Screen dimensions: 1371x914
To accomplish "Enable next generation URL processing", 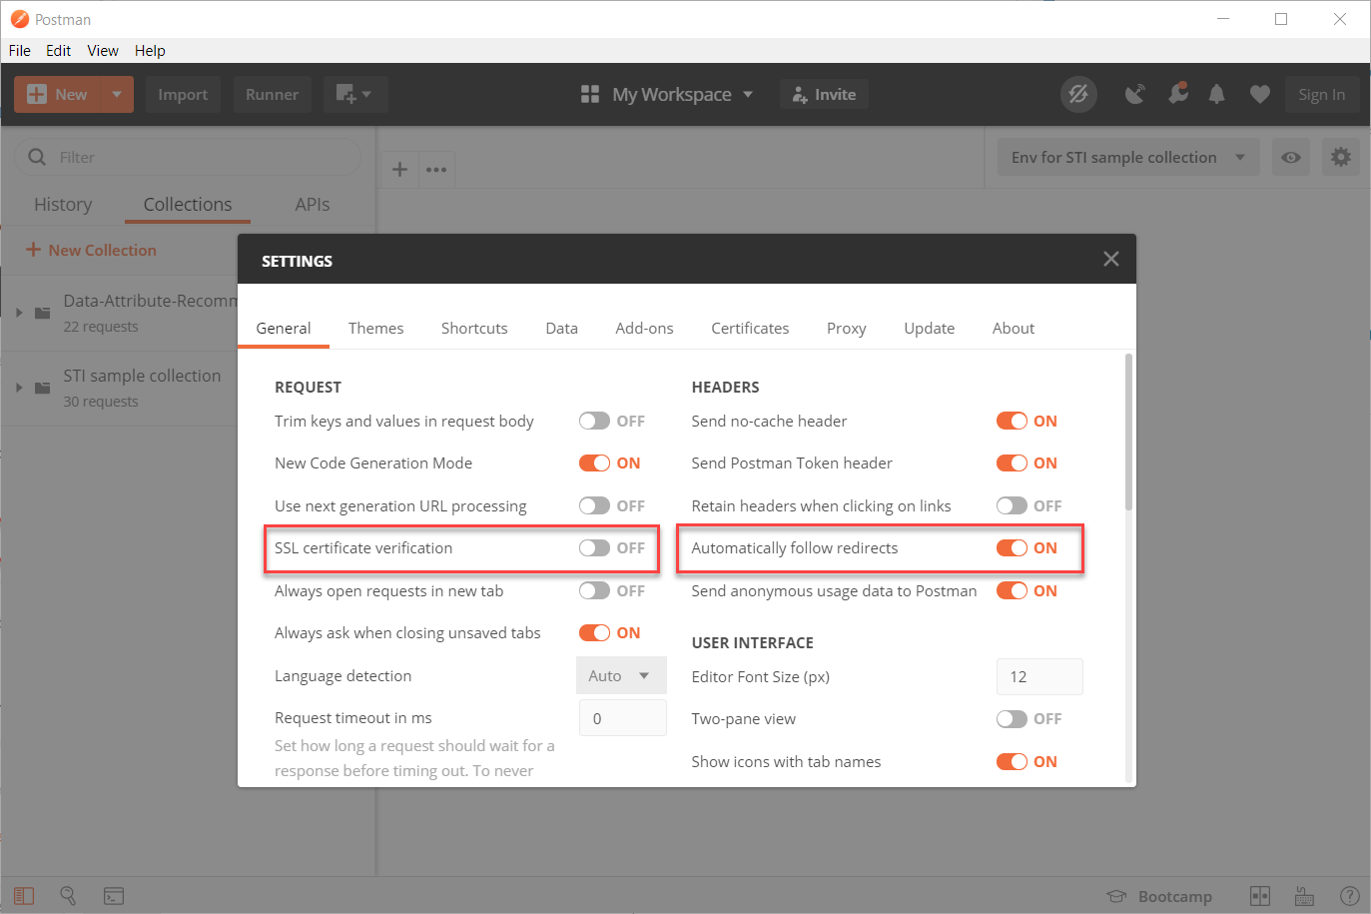I will 594,505.
